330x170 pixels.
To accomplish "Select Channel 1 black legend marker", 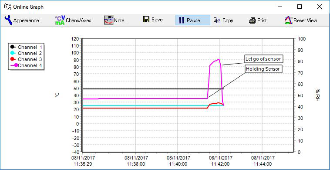I will pos(13,47).
